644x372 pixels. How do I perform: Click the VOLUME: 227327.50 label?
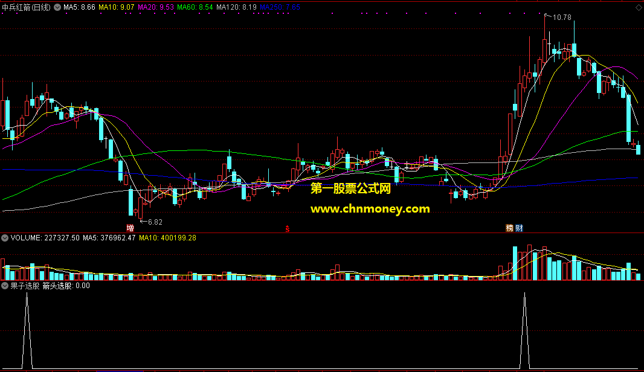[45, 238]
